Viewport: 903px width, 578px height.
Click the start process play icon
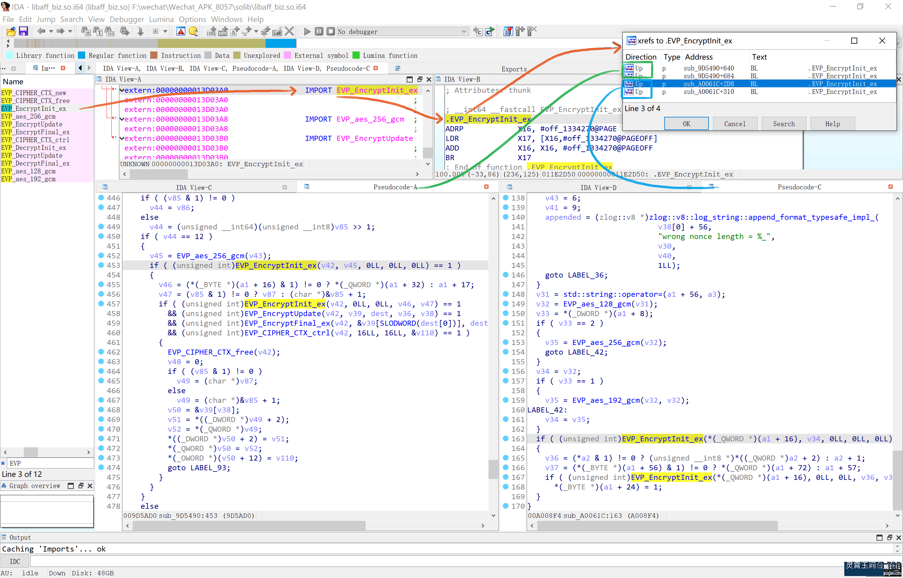coord(307,32)
